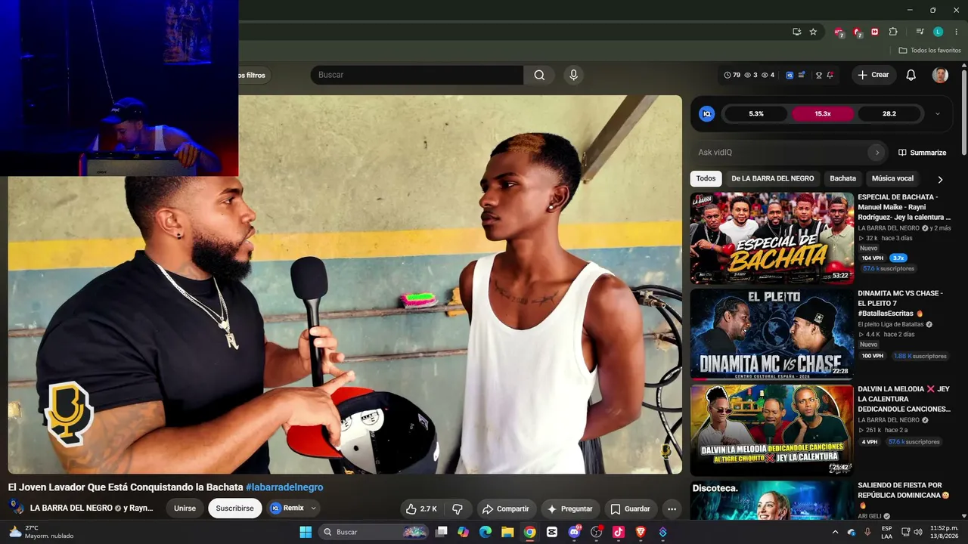
Task: Open the DALVIN LA MELODIA video thumbnail
Action: click(x=771, y=430)
